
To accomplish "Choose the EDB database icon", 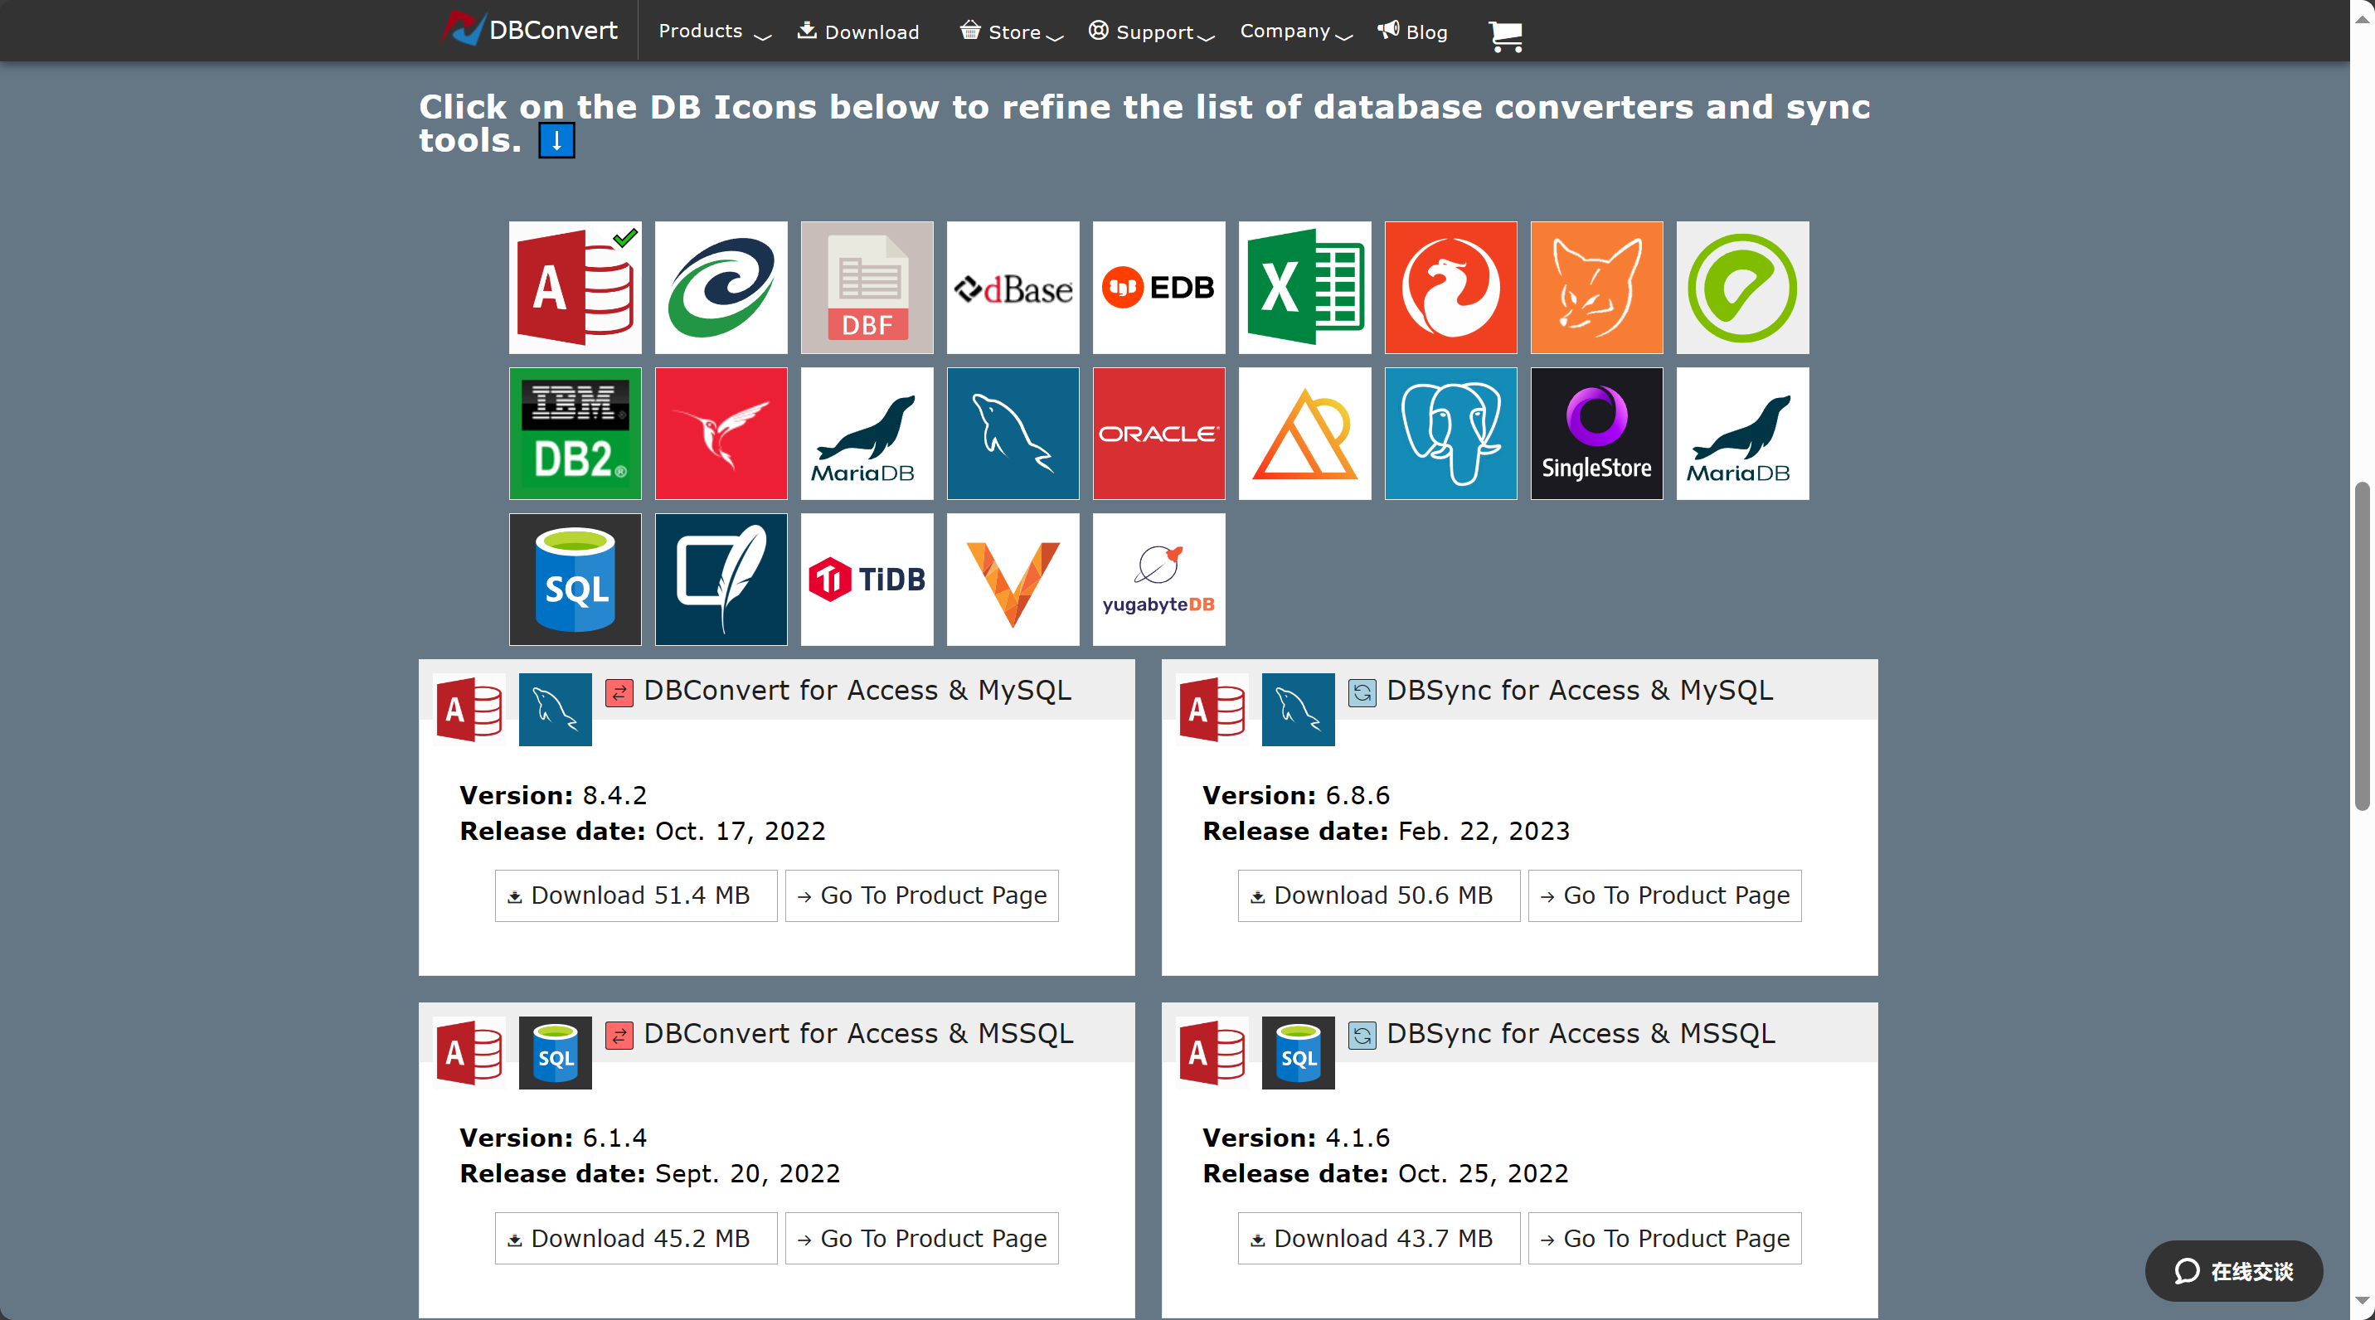I will [1159, 288].
